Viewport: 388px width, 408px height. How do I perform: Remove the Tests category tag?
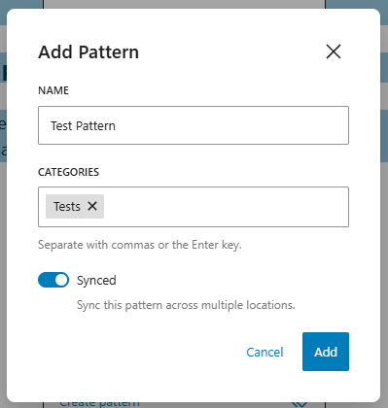pos(92,206)
